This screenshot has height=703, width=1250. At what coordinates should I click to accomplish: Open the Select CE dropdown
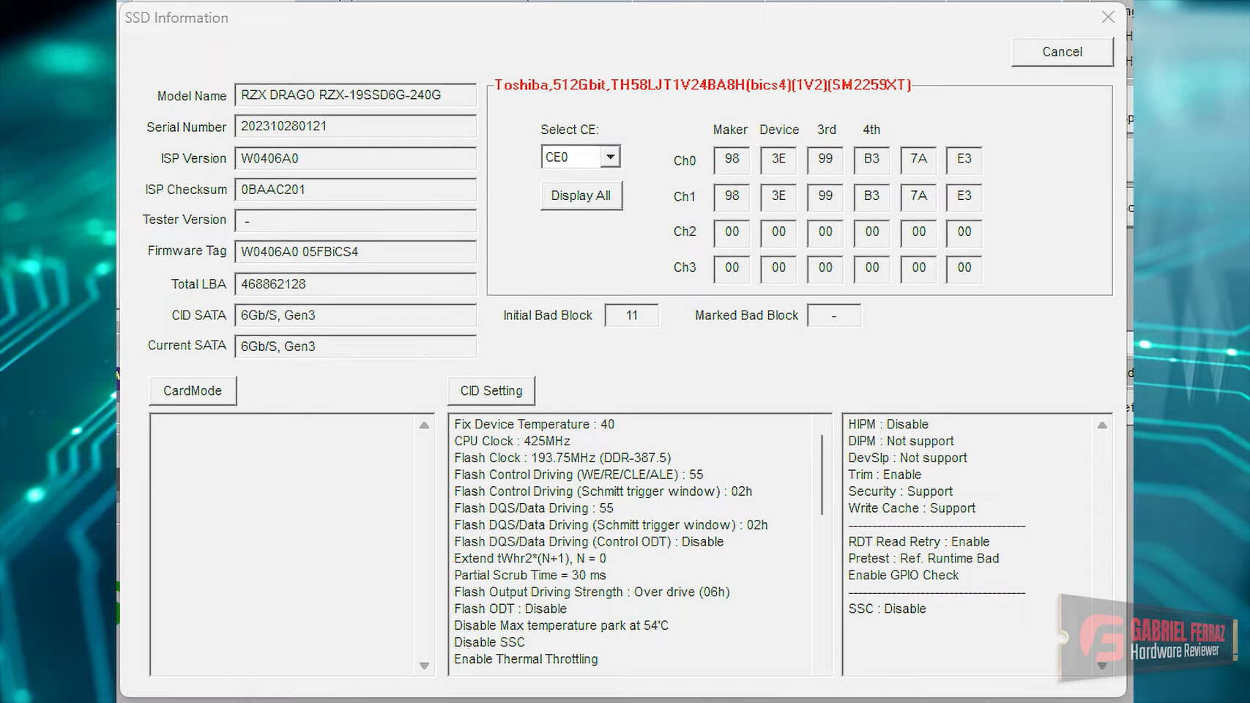(610, 157)
